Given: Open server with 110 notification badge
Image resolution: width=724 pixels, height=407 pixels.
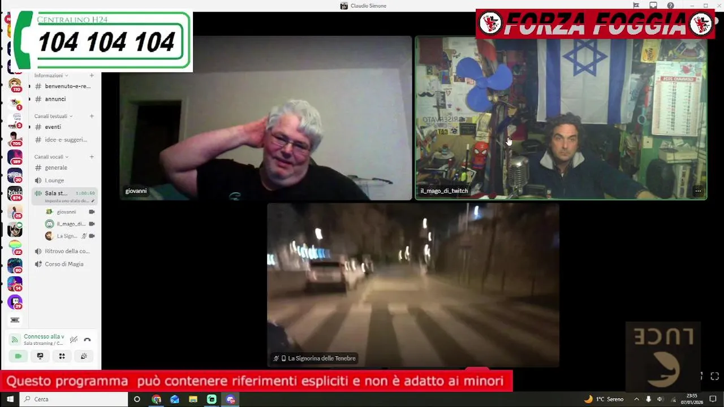Looking at the screenshot, I should [15, 85].
